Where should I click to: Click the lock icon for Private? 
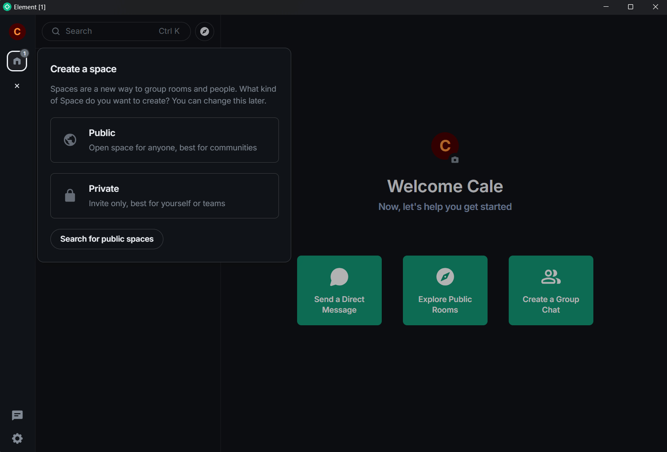click(70, 196)
